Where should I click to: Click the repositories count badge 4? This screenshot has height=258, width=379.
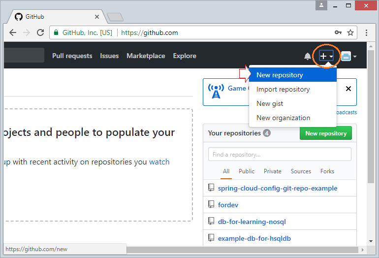point(267,133)
